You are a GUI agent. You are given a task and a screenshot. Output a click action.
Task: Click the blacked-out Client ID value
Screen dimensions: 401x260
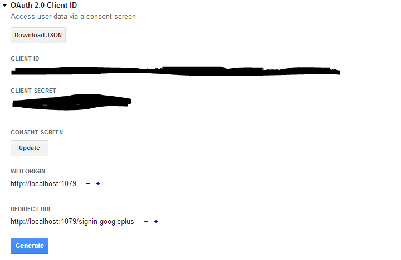click(x=175, y=71)
